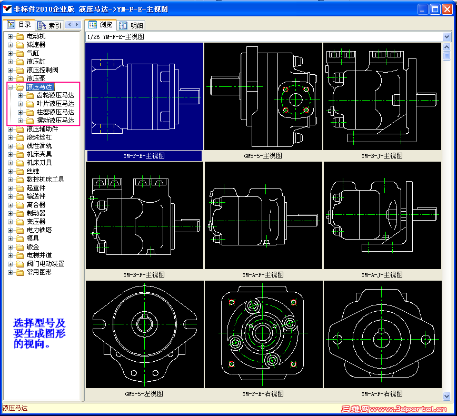This screenshot has height=416, width=457.
Task: Expand the 齿轮液压马达 subfolder
Action: (20, 95)
